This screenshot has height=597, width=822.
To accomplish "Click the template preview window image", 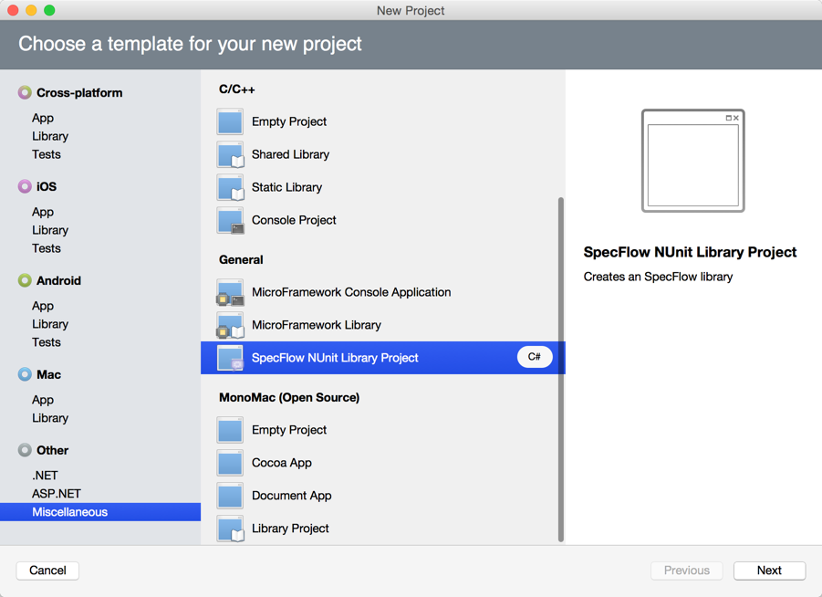I will coord(693,161).
